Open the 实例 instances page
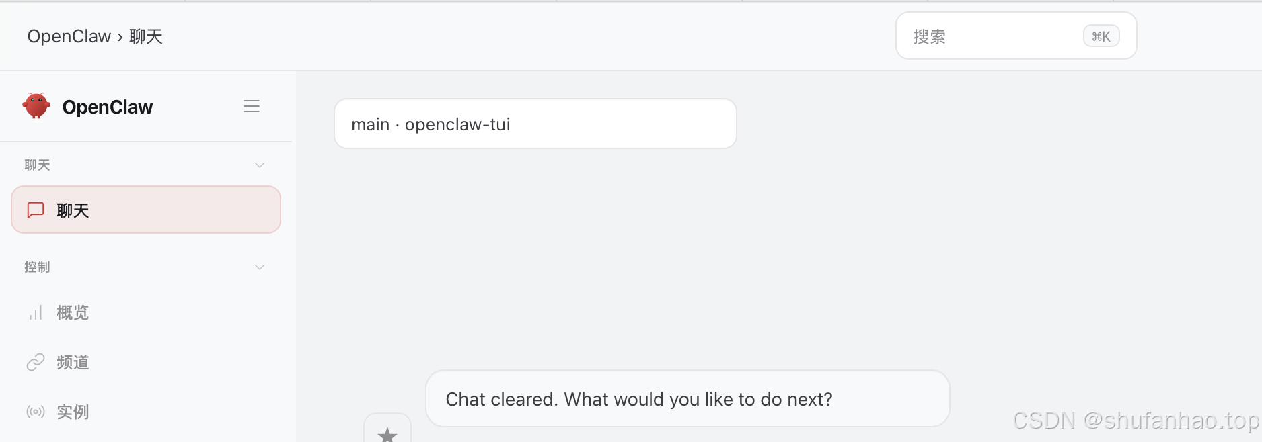This screenshot has width=1262, height=442. point(73,412)
